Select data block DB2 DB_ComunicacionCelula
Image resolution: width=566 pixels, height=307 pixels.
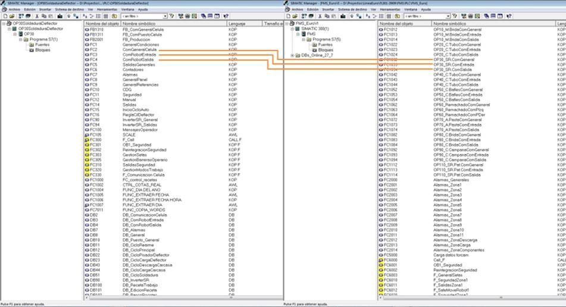coord(126,215)
